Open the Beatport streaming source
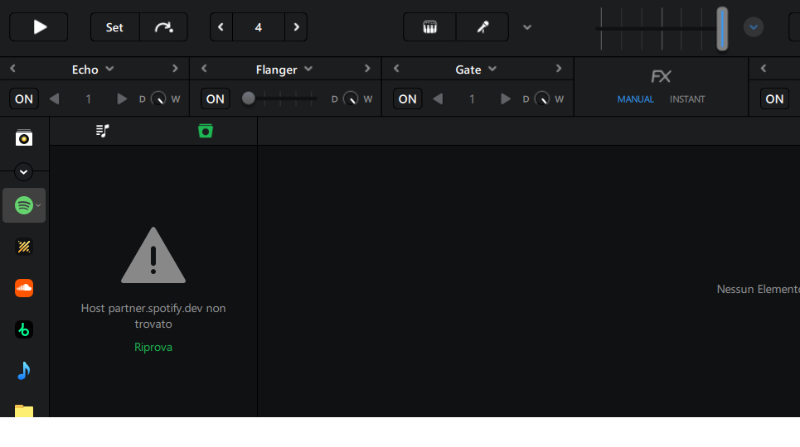The width and height of the screenshot is (800, 447). click(24, 247)
